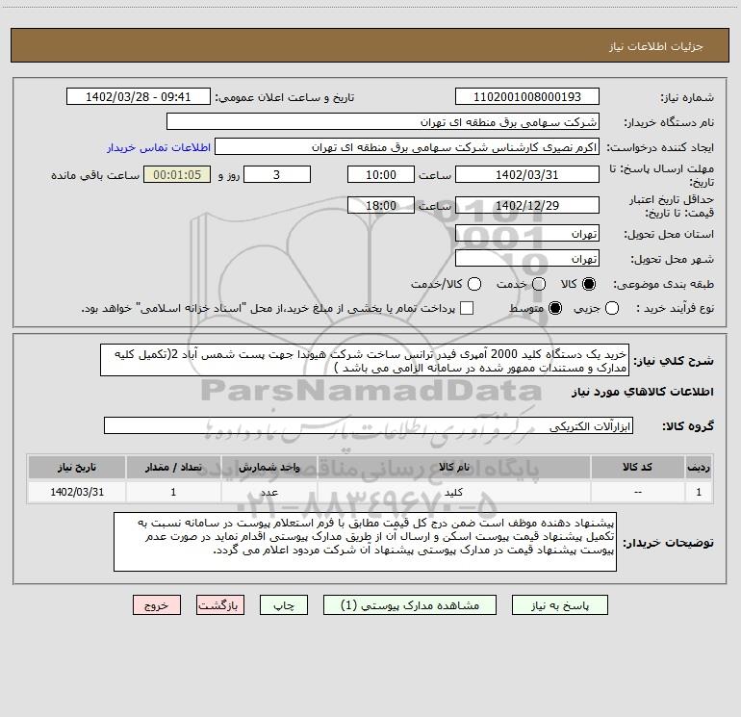The width and height of the screenshot is (741, 717).
Task: Toggle the اسناد خزانه اسلامی payment checkbox
Action: coord(467,308)
